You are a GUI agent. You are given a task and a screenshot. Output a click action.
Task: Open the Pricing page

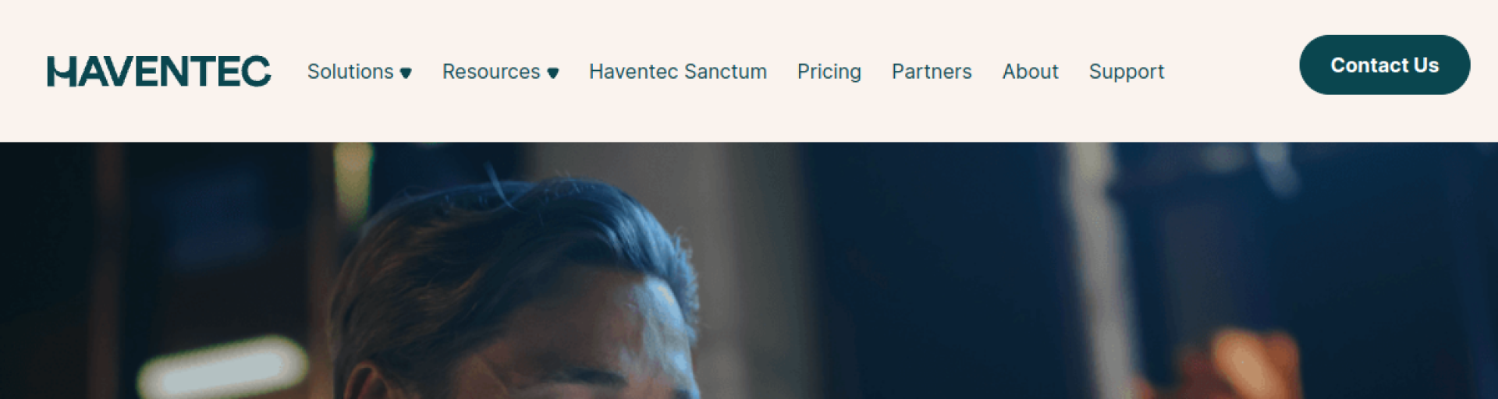829,72
